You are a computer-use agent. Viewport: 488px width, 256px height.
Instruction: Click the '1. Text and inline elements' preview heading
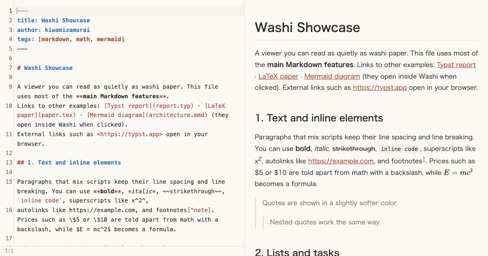[x=319, y=118]
